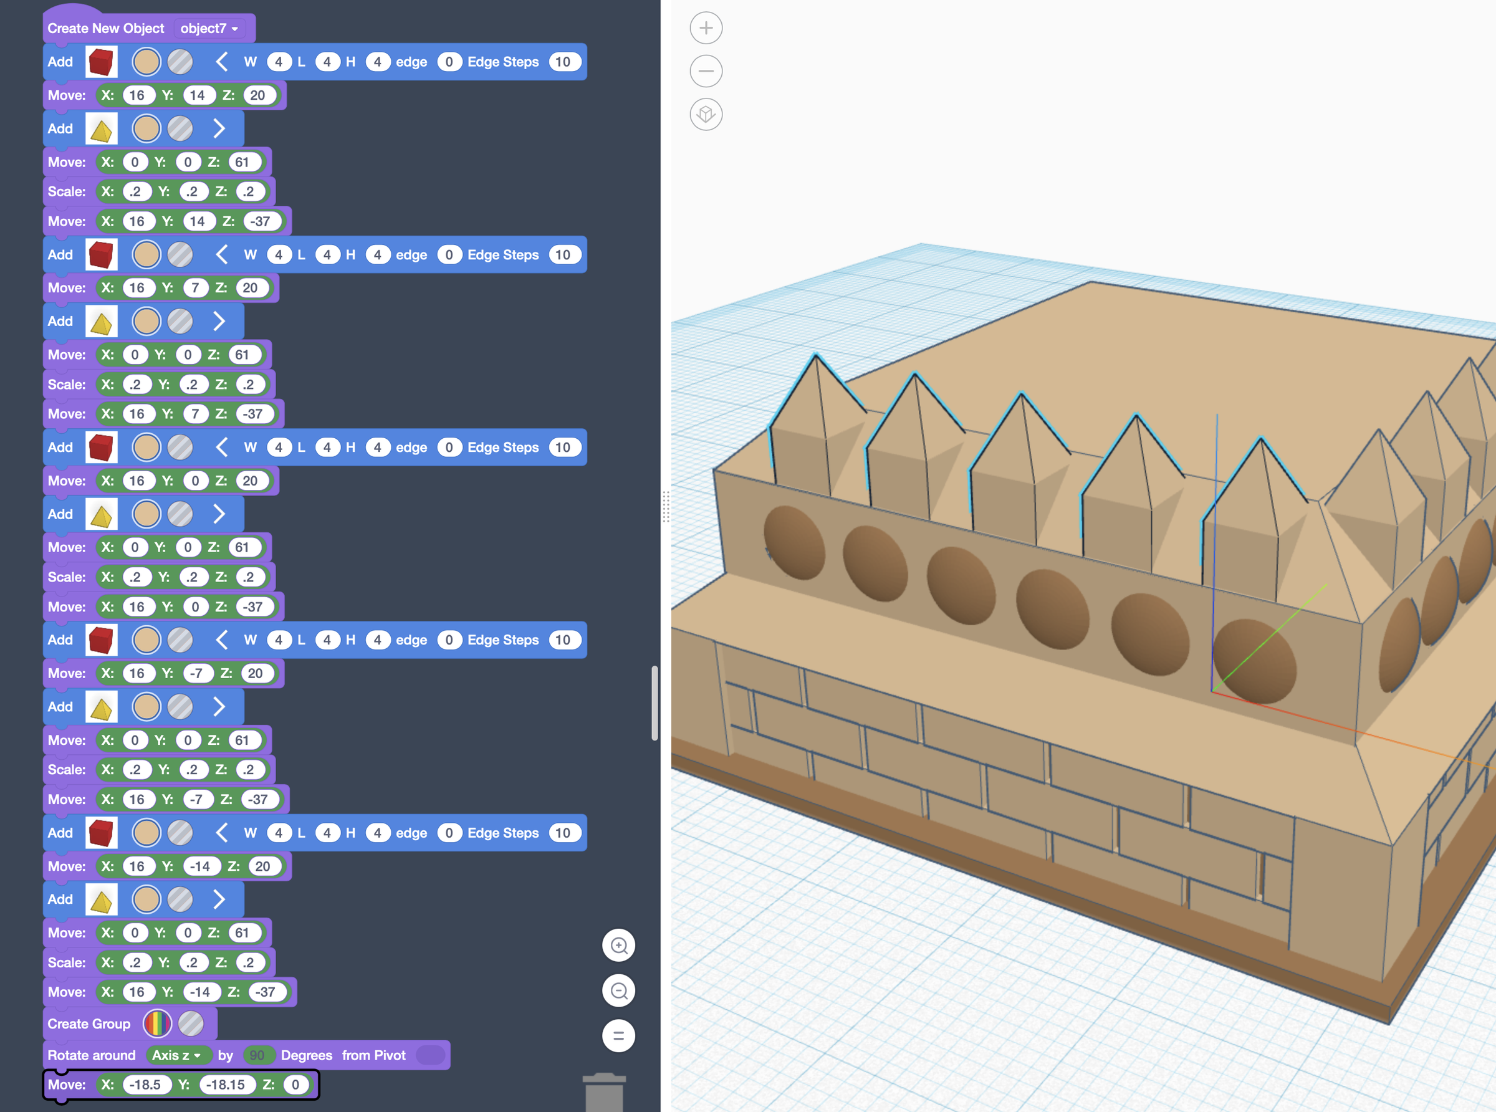Expand the chevron on the first pyramid Add block
1496x1112 pixels.
220,128
